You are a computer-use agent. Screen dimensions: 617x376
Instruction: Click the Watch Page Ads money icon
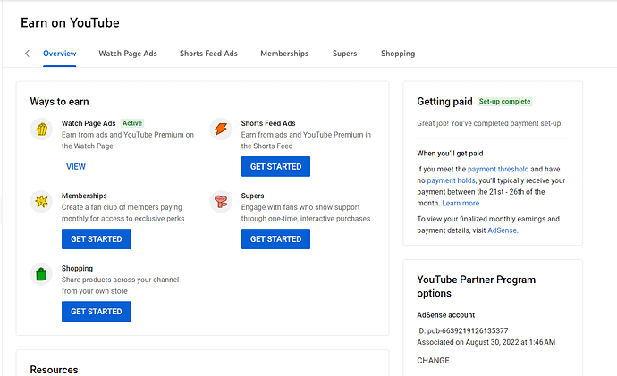(x=41, y=130)
